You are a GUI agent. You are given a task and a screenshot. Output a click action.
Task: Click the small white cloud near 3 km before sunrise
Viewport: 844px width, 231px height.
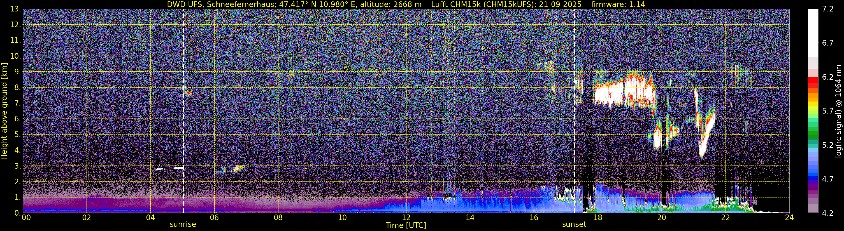pyautogui.click(x=179, y=168)
